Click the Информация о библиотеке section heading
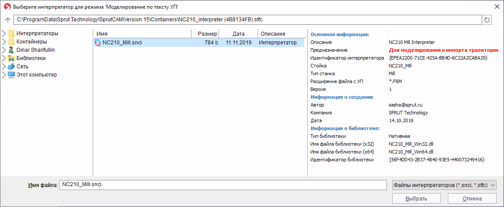This screenshot has width=504, height=207. point(345,128)
